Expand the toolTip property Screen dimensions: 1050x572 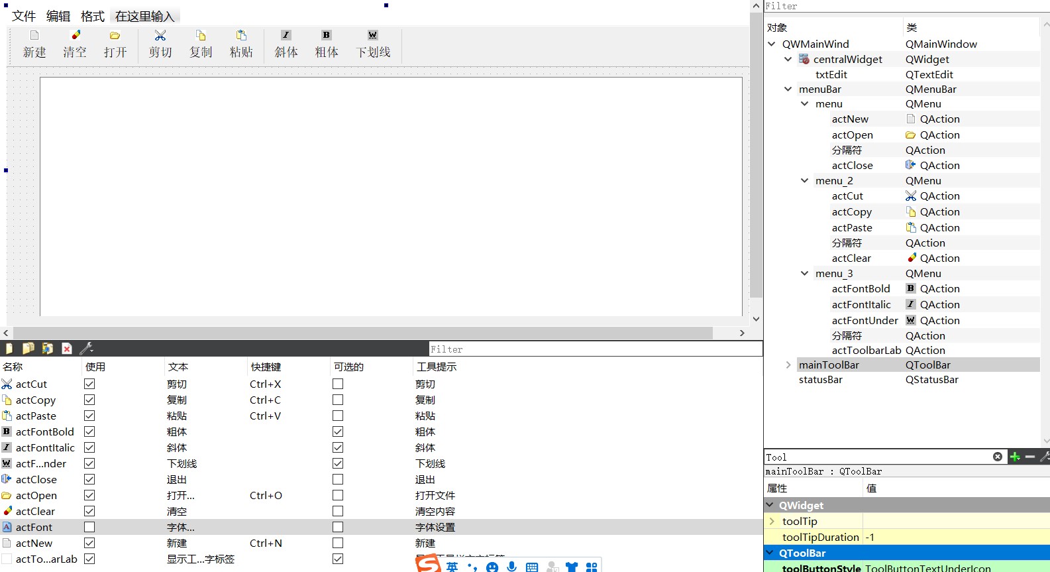pyautogui.click(x=772, y=521)
